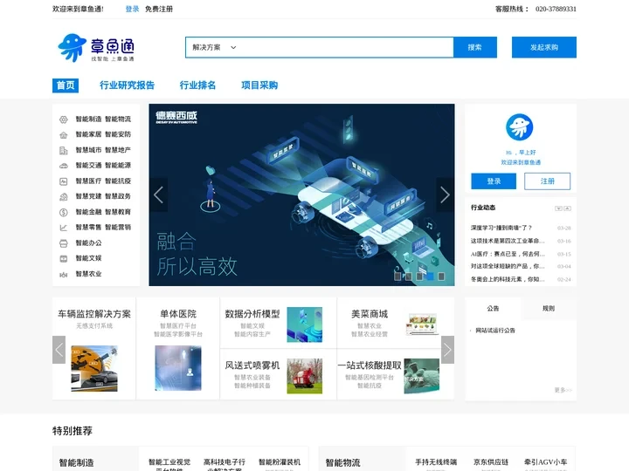This screenshot has height=471, width=629.
Task: Click the outlined 注册 button
Action: click(547, 181)
